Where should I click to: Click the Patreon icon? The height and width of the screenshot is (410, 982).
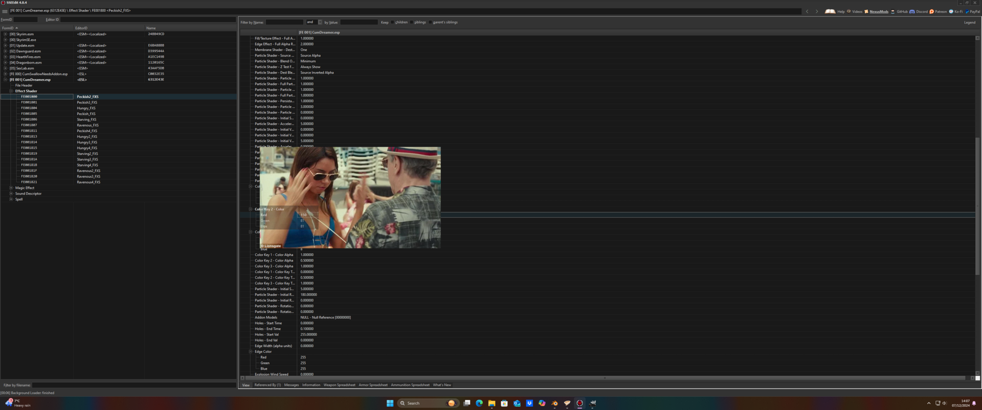(932, 11)
